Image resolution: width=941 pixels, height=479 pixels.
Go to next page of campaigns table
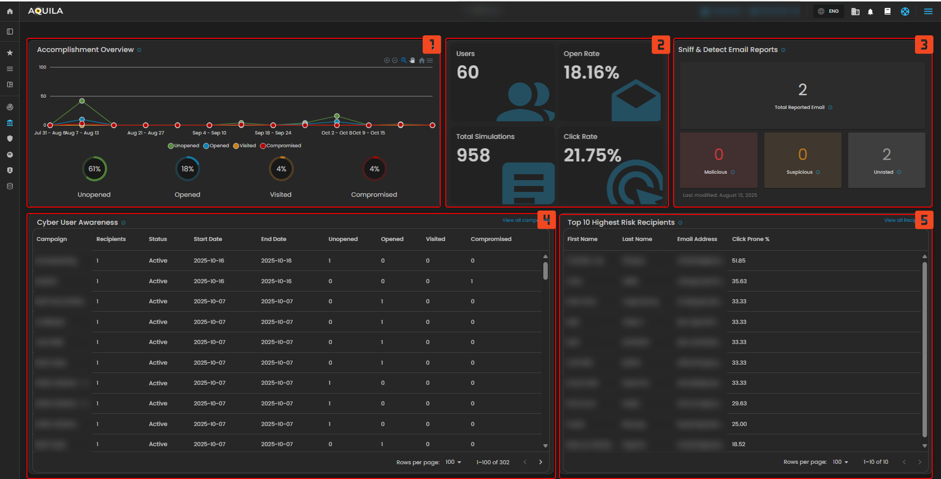[x=541, y=462]
